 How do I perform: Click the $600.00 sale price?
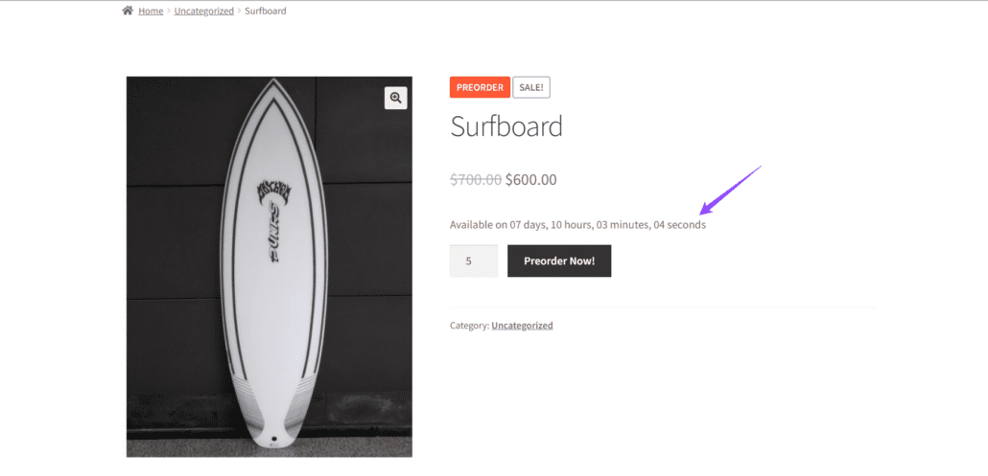click(x=531, y=180)
